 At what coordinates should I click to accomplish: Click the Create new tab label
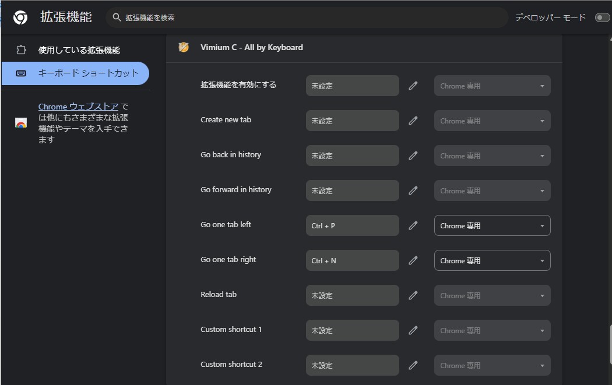(x=226, y=120)
